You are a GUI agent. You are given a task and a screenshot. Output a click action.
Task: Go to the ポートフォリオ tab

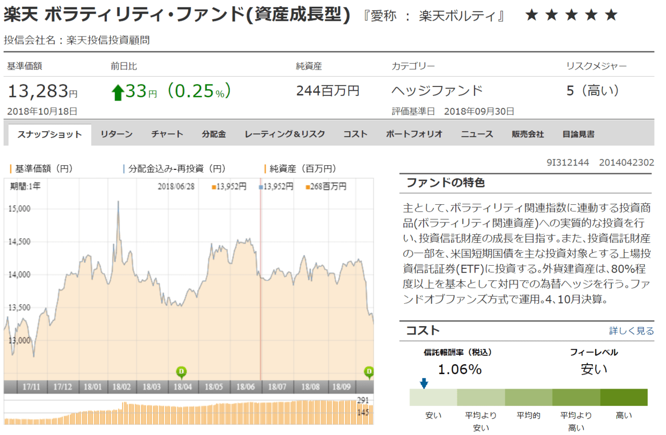pyautogui.click(x=414, y=134)
